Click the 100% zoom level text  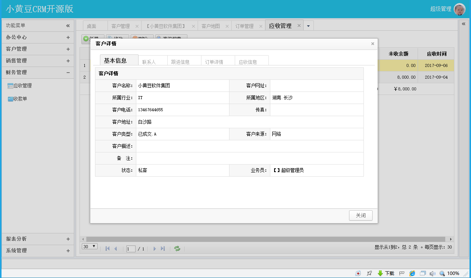coord(453,273)
